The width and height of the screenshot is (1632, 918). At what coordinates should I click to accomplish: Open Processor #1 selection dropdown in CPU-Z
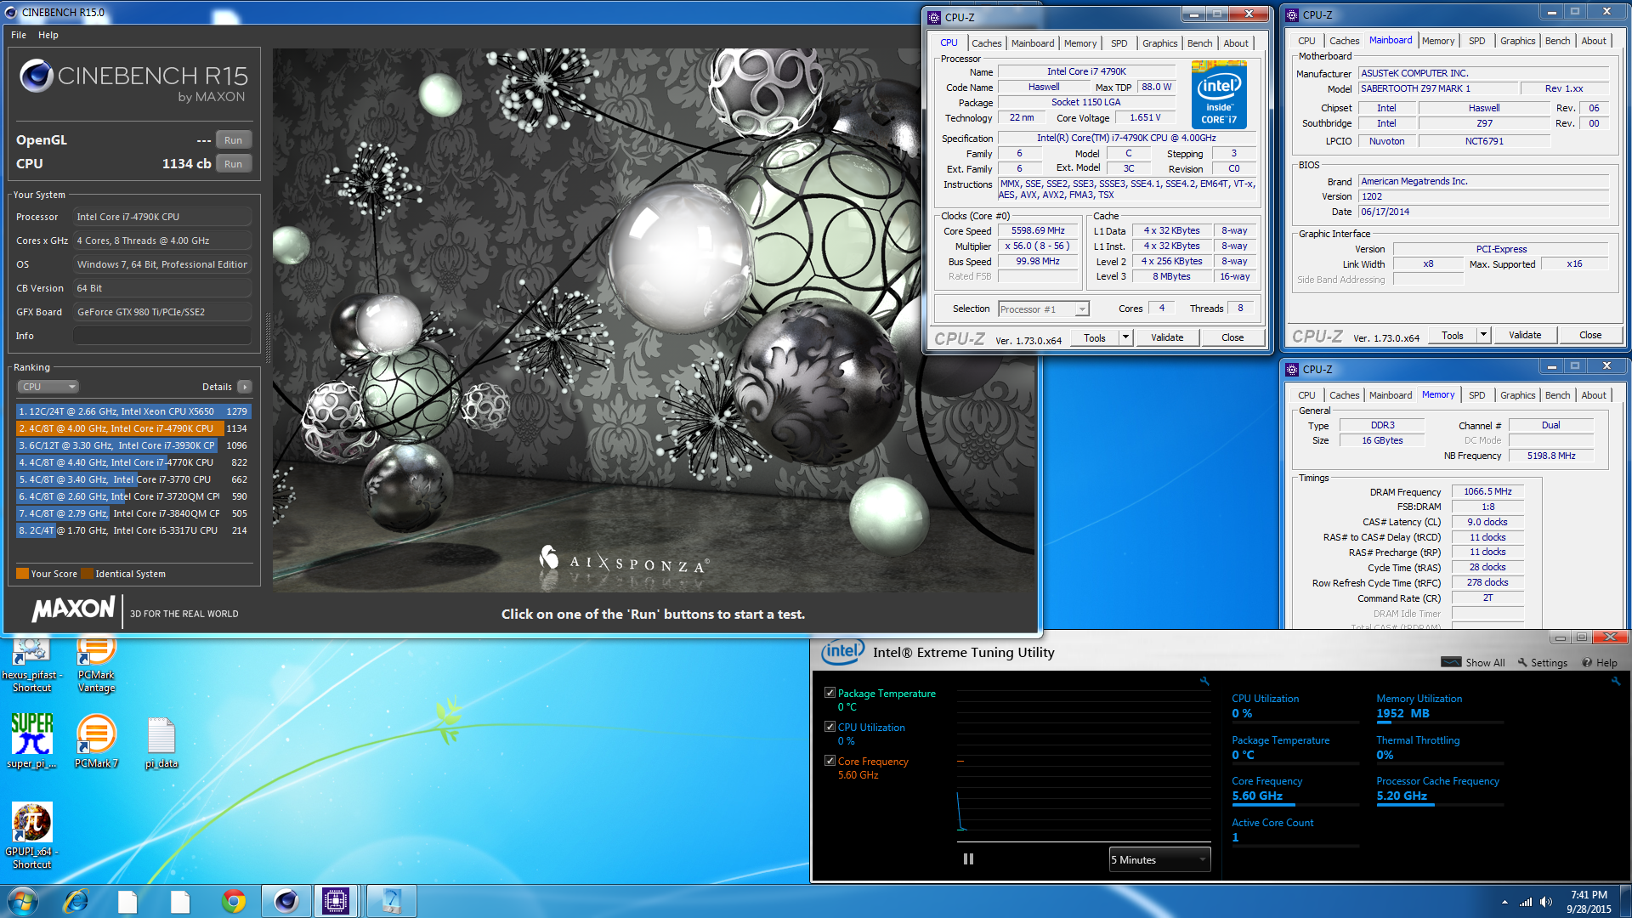coord(1043,309)
